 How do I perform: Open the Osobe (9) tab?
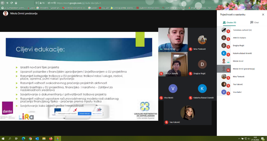[229, 22]
